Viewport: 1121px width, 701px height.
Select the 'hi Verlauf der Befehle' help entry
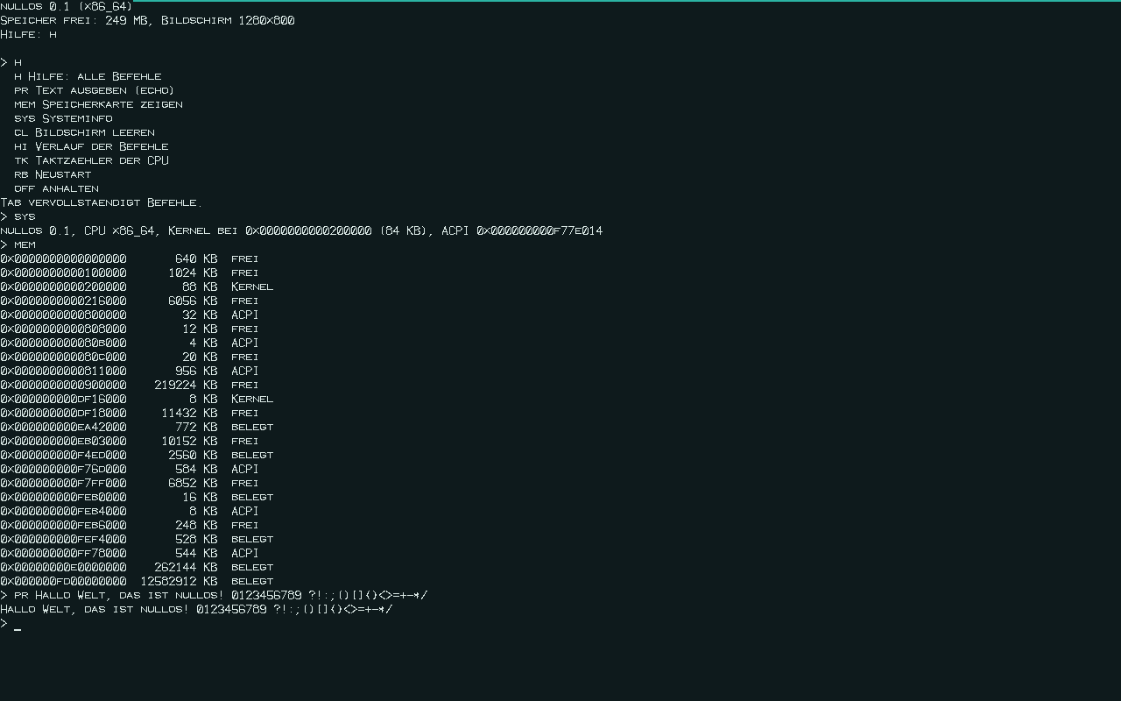91,146
